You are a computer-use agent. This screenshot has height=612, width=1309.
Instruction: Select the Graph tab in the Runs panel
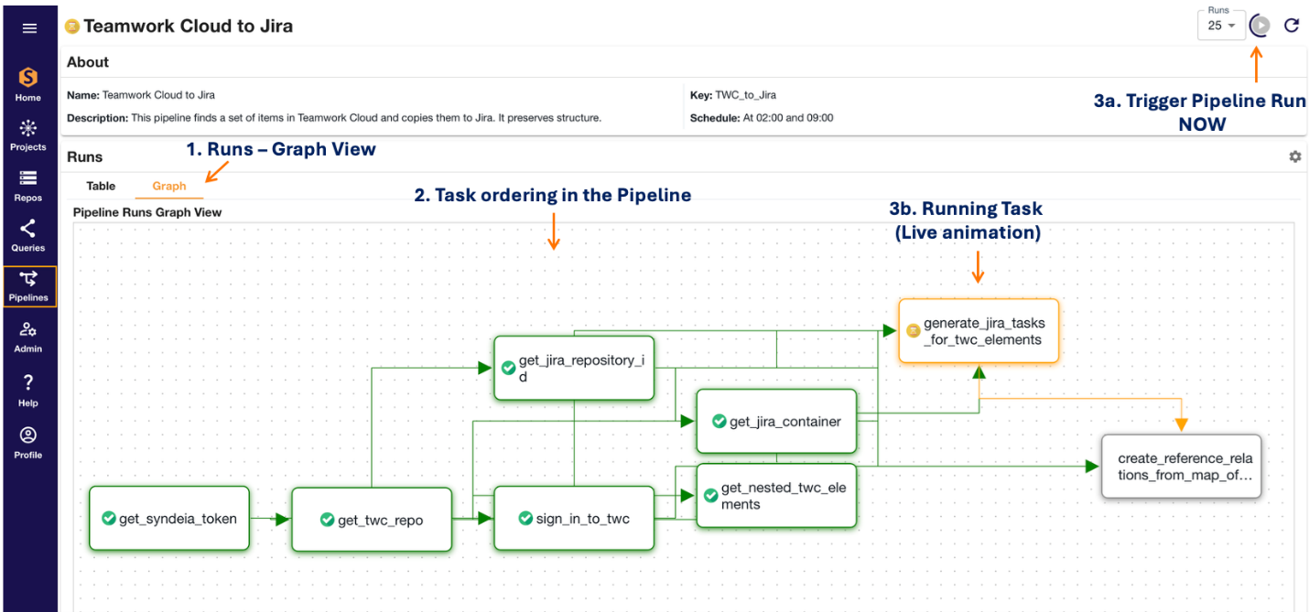[x=169, y=186]
